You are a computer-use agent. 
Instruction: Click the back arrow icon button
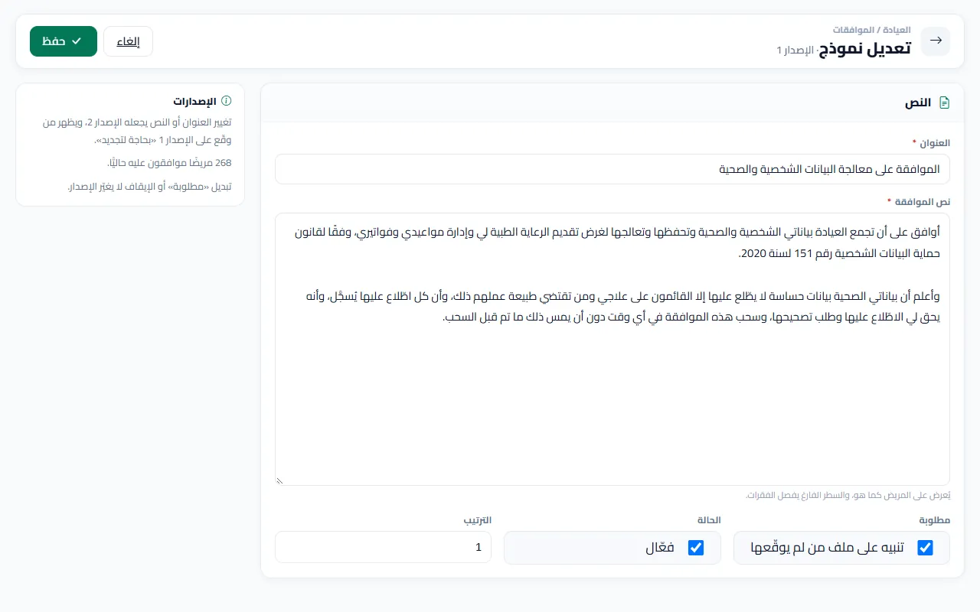[935, 41]
